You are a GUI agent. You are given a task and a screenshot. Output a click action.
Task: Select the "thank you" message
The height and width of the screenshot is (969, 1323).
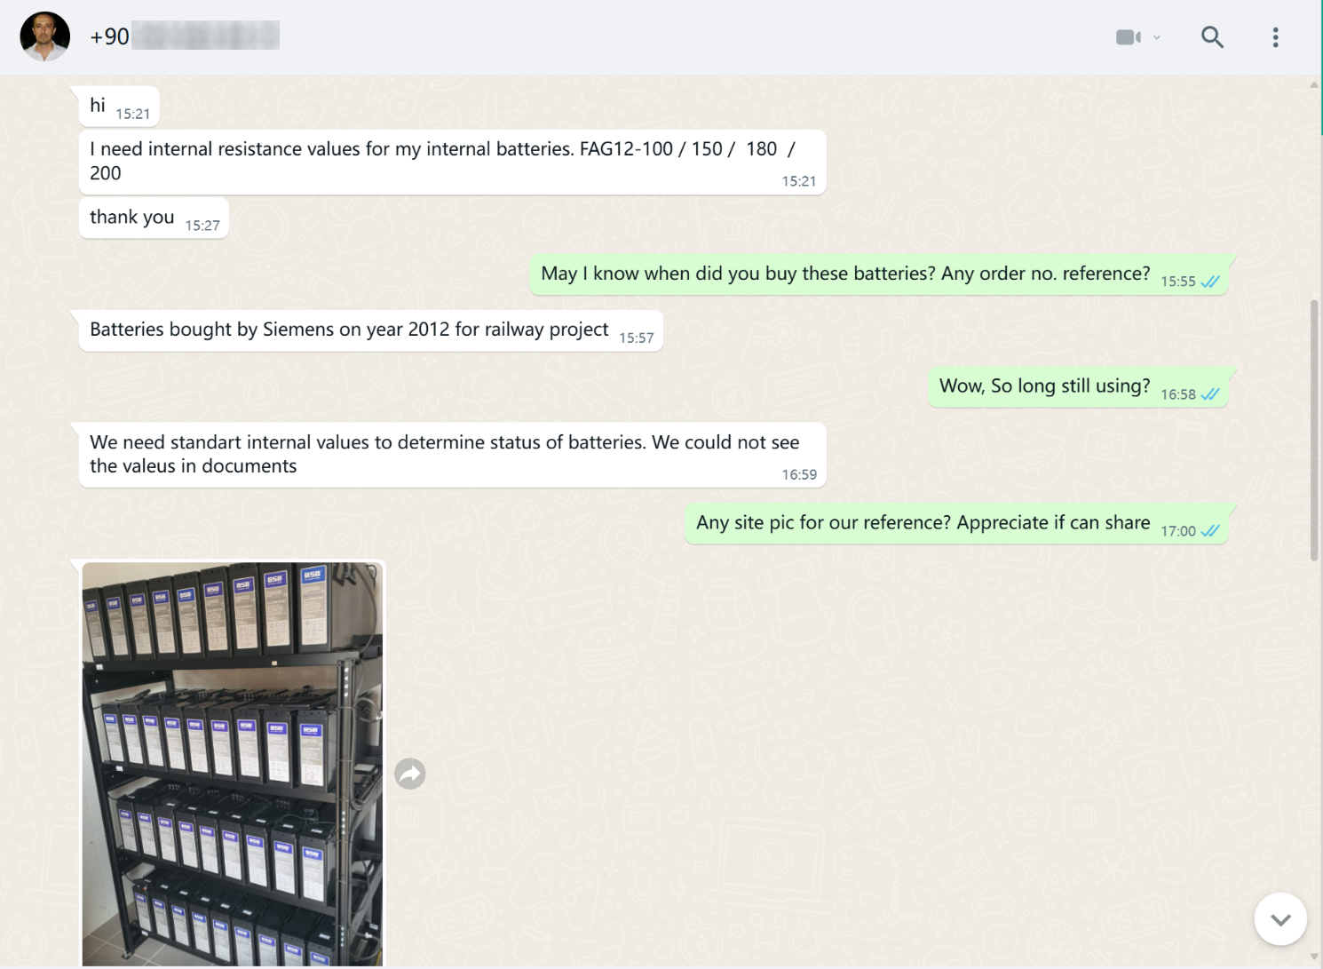point(154,218)
